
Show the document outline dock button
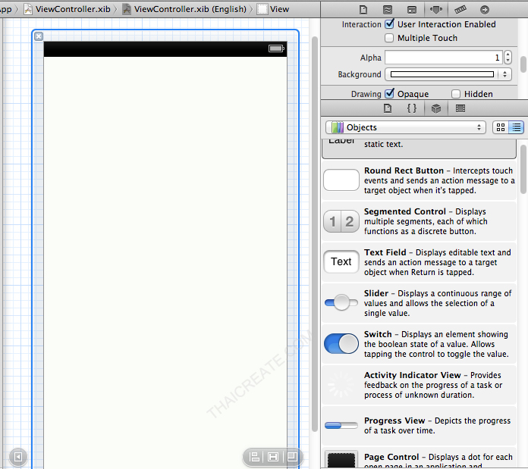18,457
